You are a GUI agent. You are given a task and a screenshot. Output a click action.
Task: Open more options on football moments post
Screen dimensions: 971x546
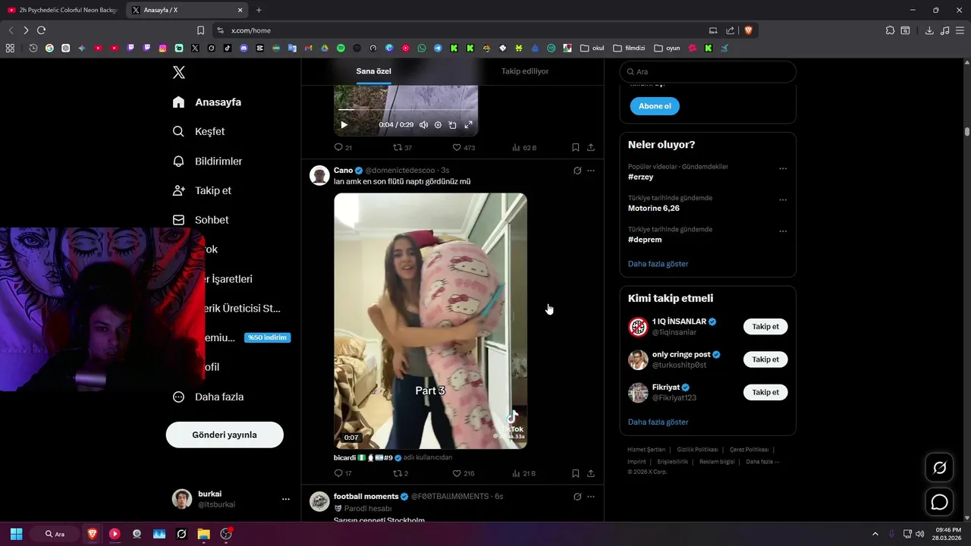tap(591, 497)
